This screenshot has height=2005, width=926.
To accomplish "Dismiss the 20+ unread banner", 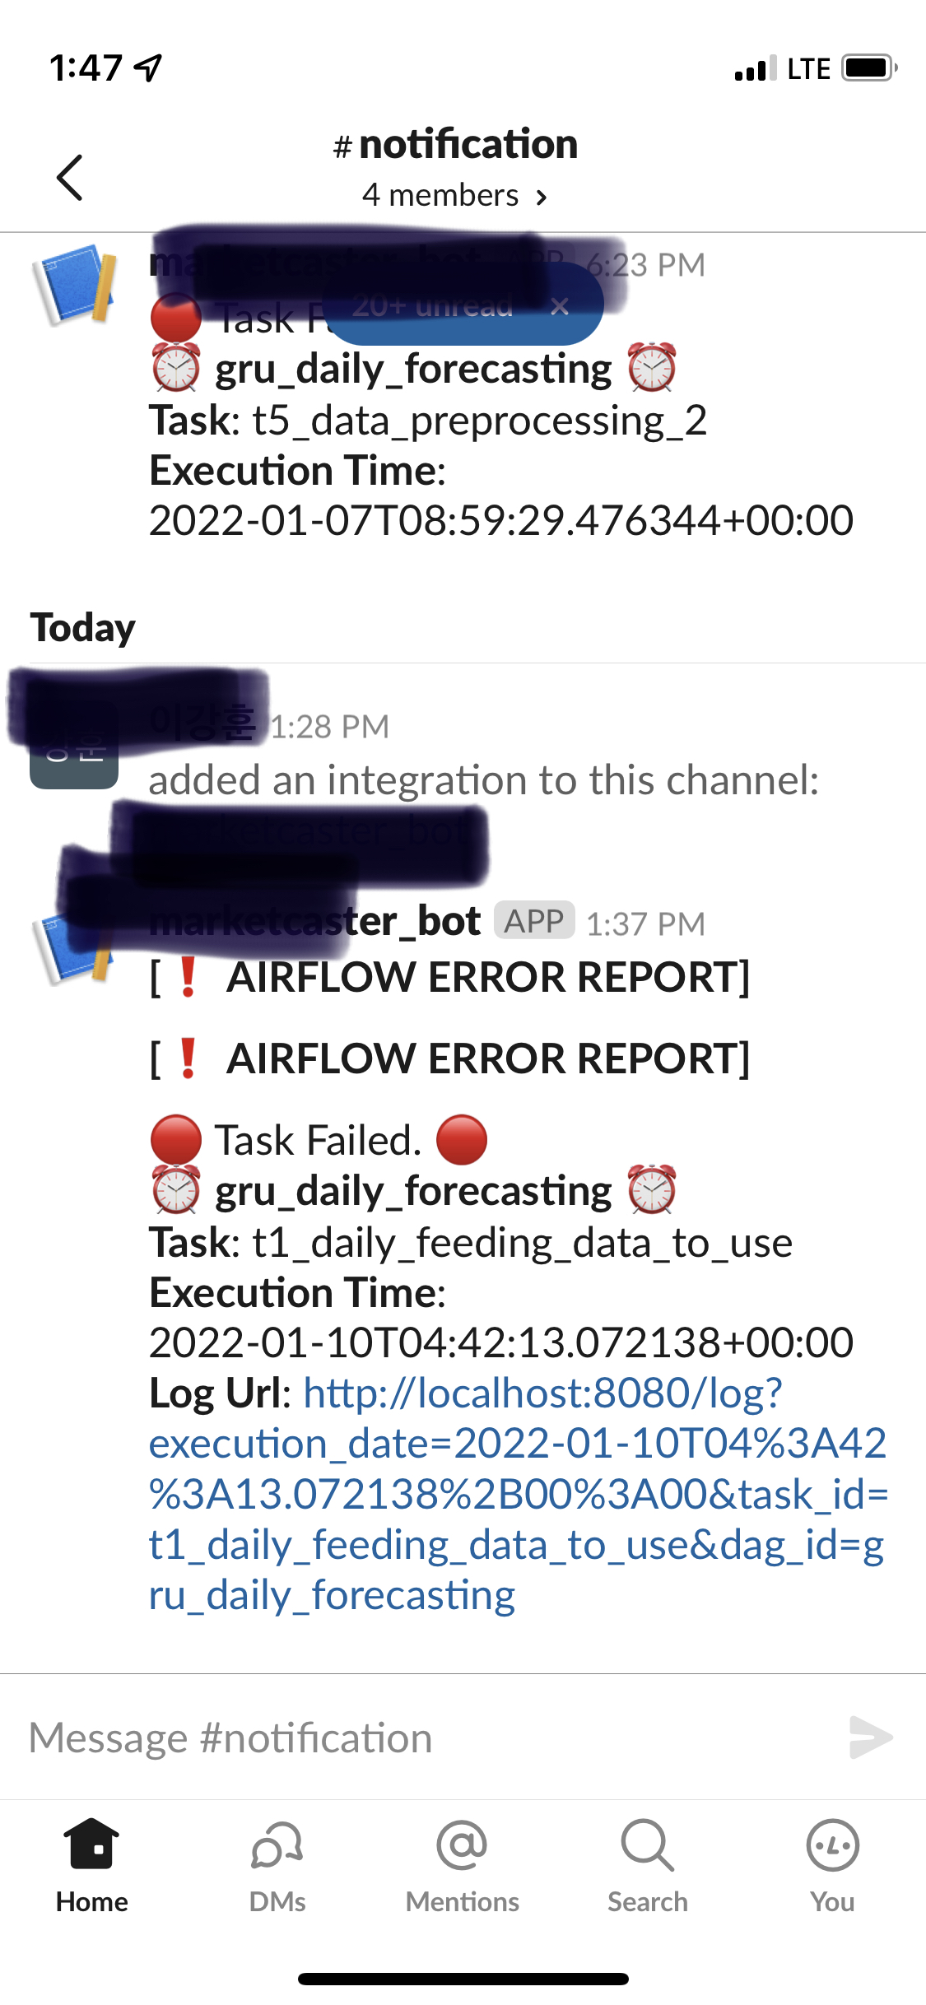I will click(x=560, y=306).
